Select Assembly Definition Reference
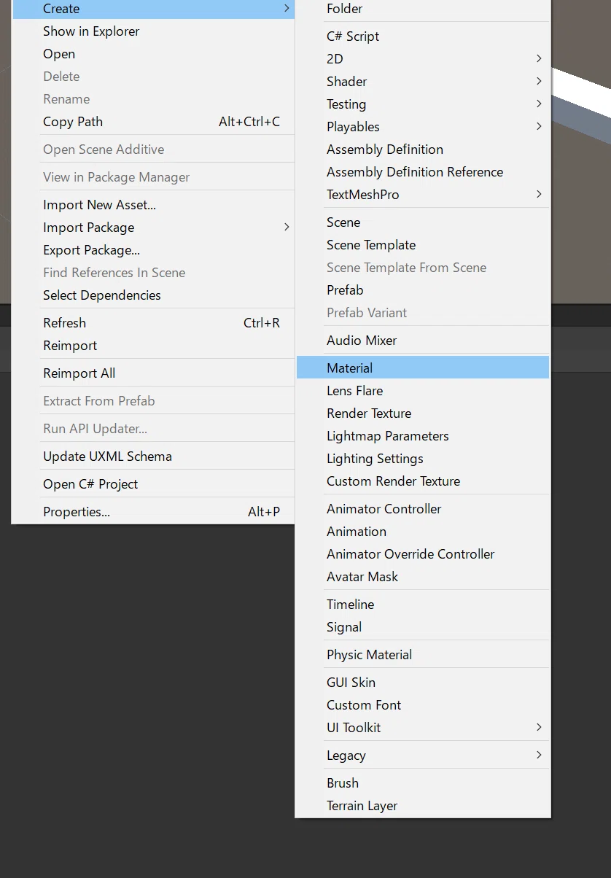 coord(423,172)
